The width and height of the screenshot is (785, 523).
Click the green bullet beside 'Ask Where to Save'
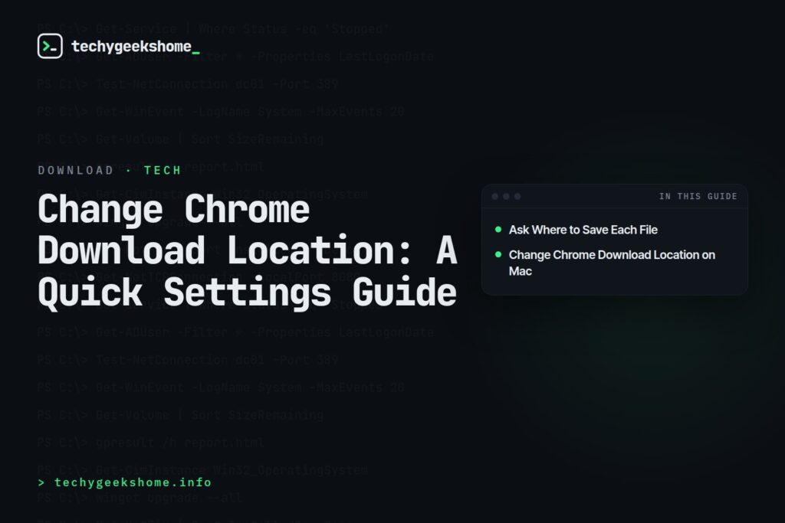pyautogui.click(x=498, y=230)
